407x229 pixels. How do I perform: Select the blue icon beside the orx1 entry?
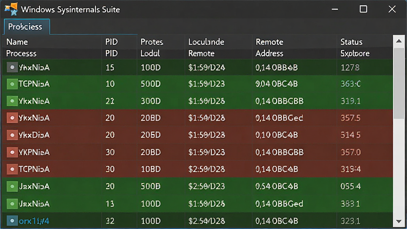[x=12, y=221]
